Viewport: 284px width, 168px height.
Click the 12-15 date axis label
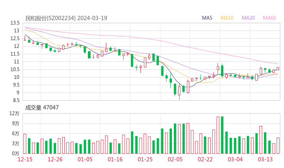25,159
